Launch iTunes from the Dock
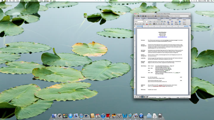The height and width of the screenshot is (120, 214). (103, 116)
